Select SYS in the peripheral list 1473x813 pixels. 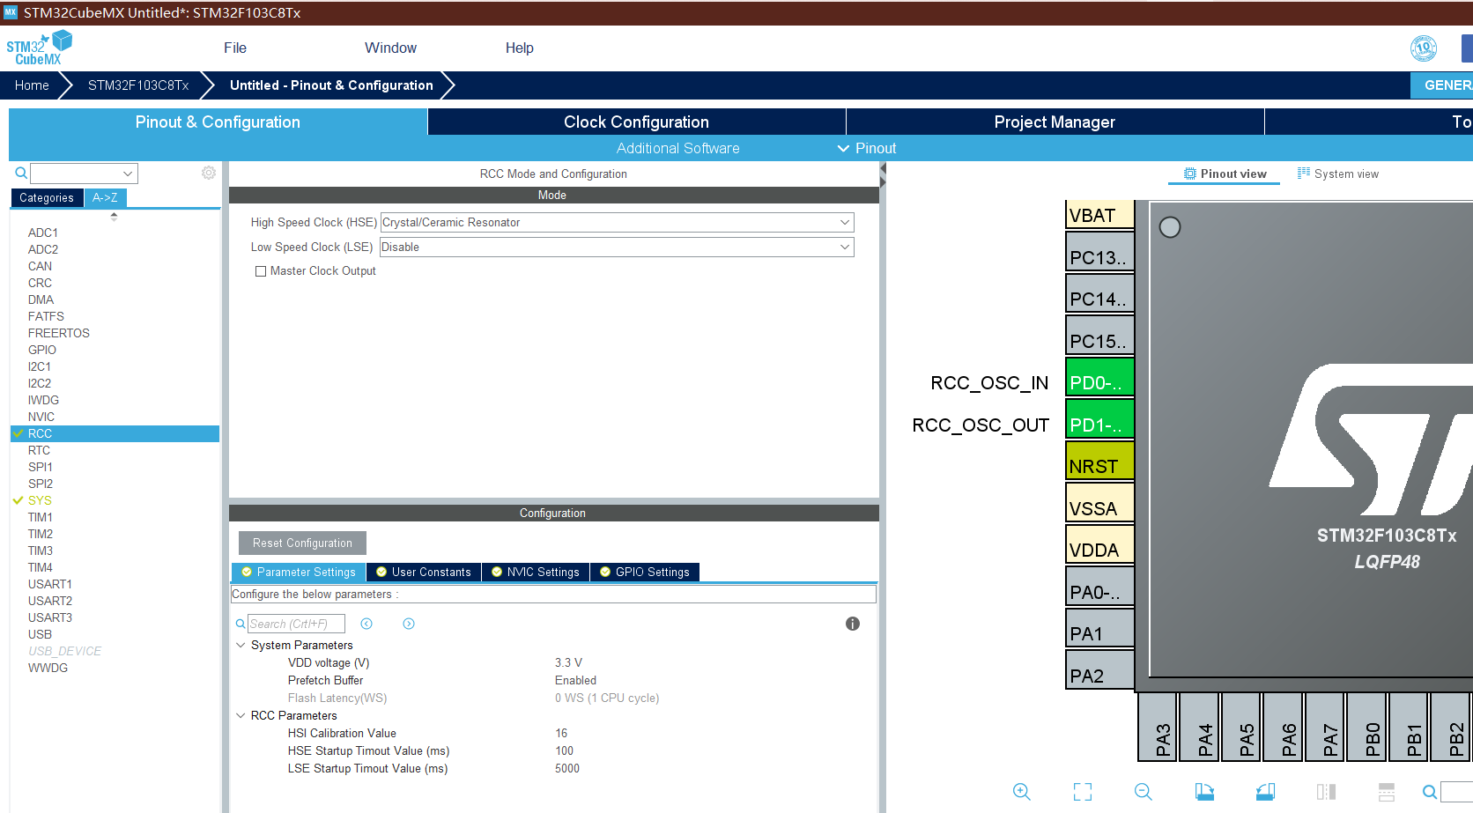coord(40,500)
